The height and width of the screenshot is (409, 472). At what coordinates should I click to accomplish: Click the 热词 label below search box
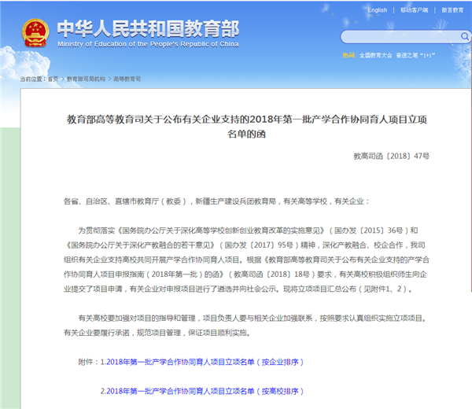tap(348, 56)
